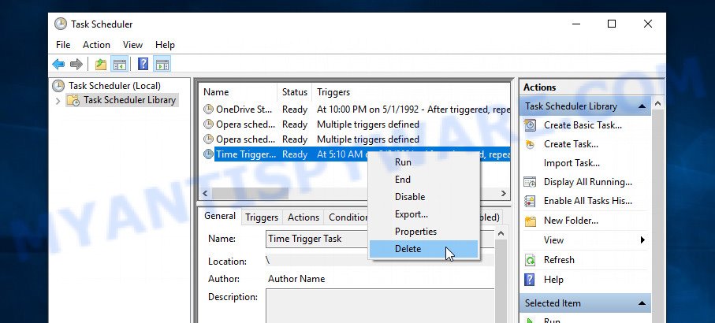Click the Task Scheduler title bar clock icon

pyautogui.click(x=61, y=24)
